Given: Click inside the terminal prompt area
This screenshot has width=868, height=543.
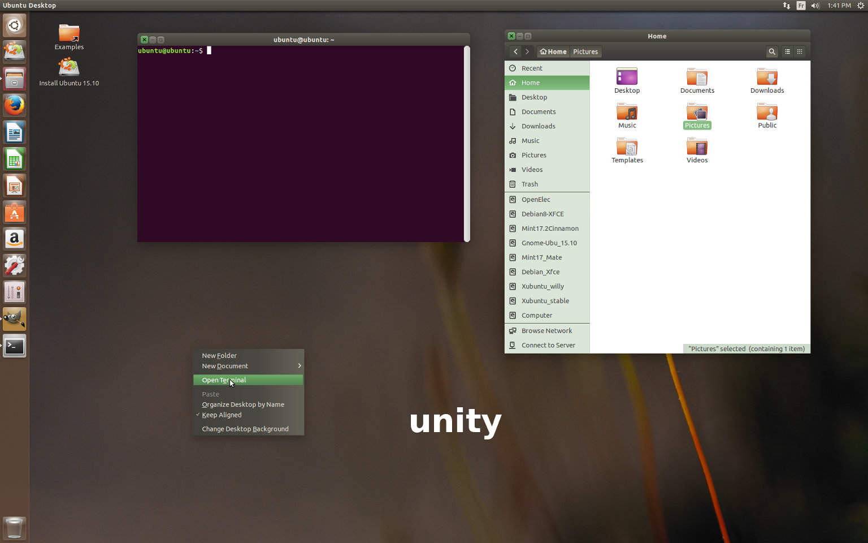Looking at the screenshot, I should coord(301,144).
